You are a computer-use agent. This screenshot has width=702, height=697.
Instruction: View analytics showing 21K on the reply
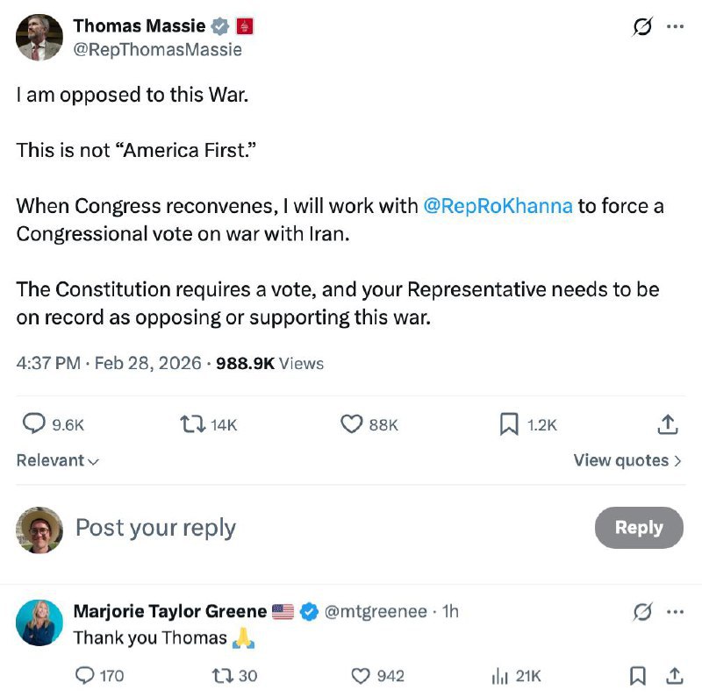[501, 675]
